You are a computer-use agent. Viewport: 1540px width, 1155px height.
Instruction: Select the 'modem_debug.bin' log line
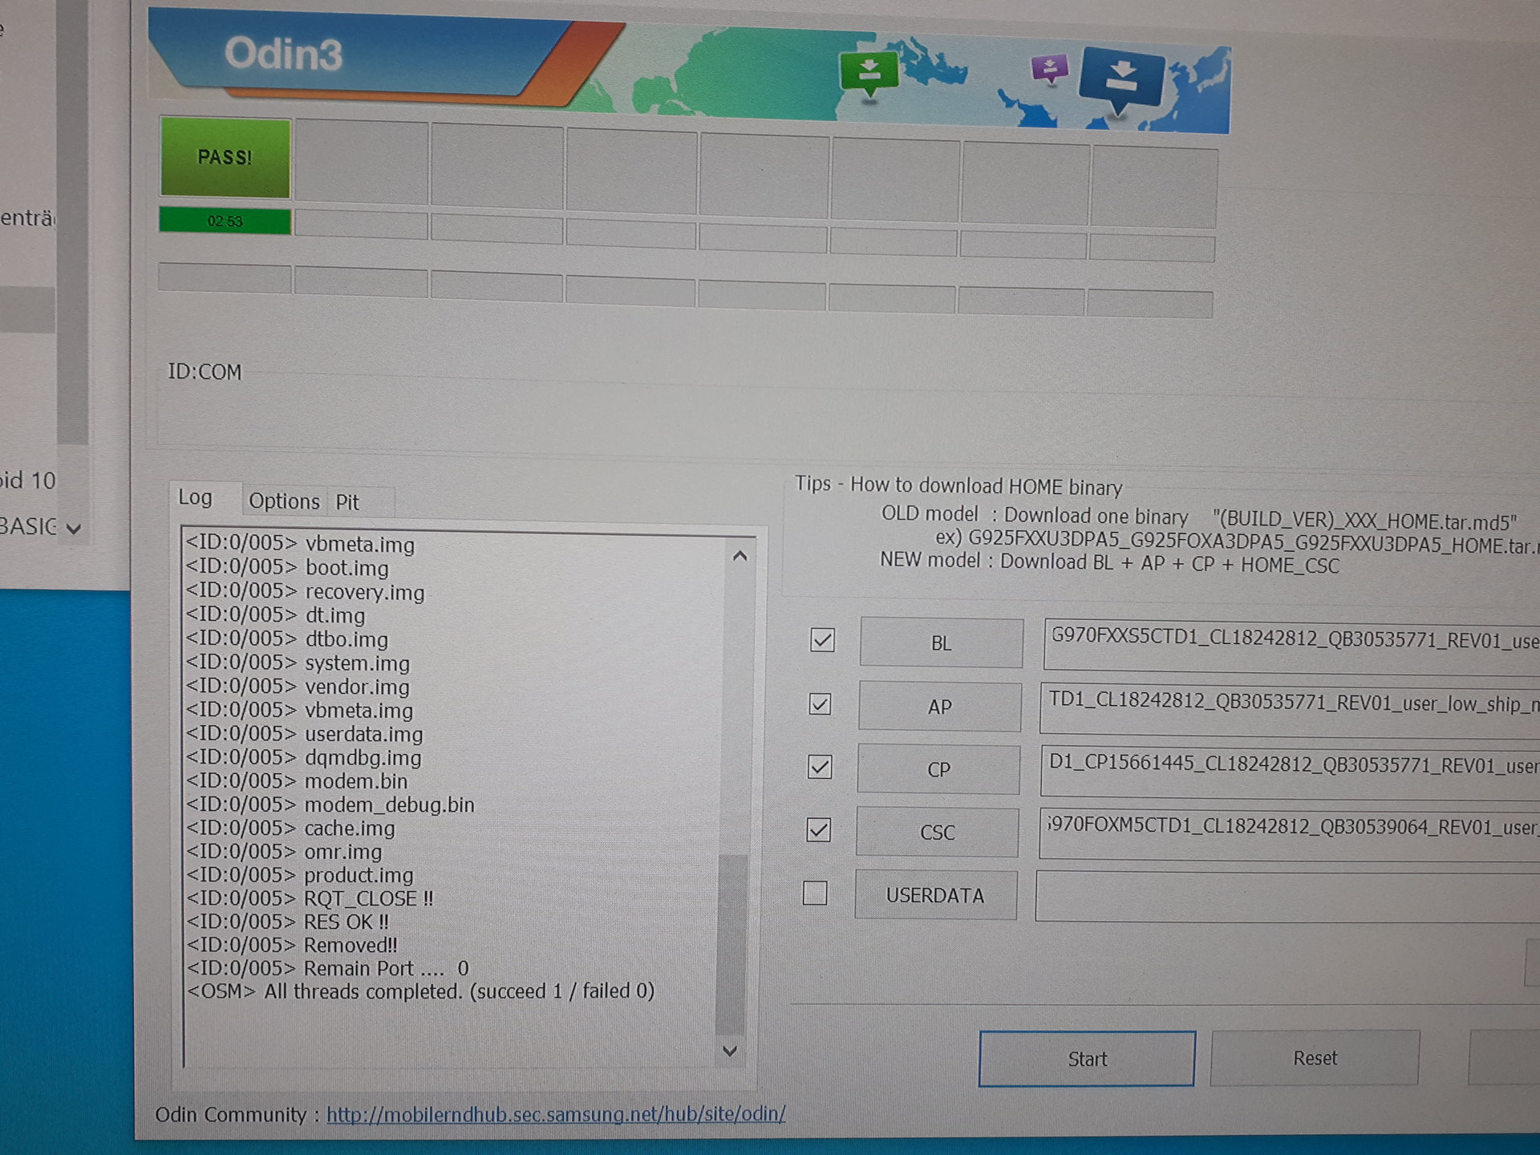pos(330,804)
